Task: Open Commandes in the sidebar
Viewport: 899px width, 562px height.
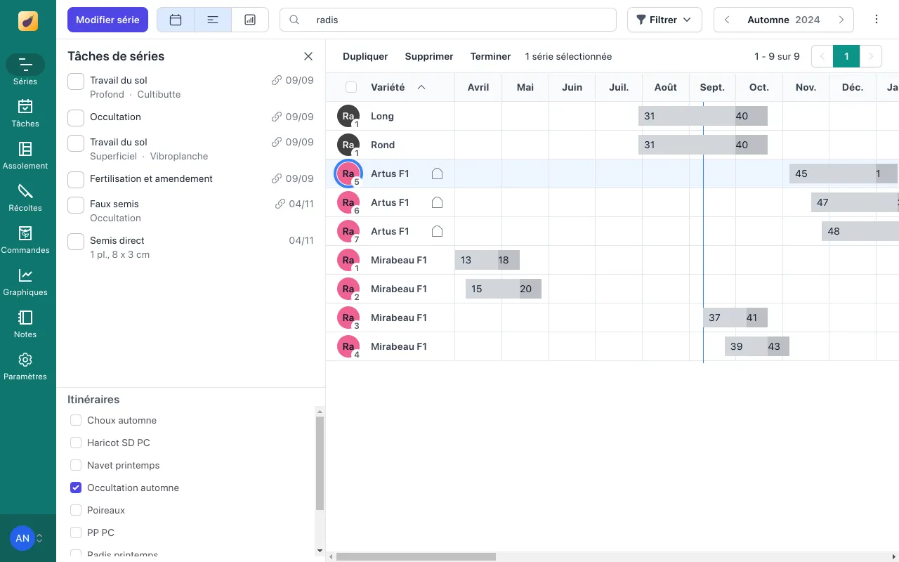Action: pyautogui.click(x=25, y=240)
